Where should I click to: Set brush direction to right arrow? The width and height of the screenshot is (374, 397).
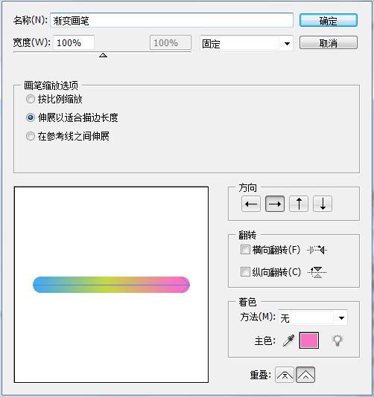[x=275, y=204]
